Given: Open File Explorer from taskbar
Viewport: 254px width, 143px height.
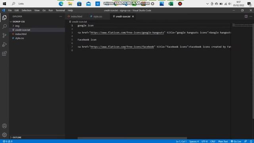Looking at the screenshot, I should [70, 4].
